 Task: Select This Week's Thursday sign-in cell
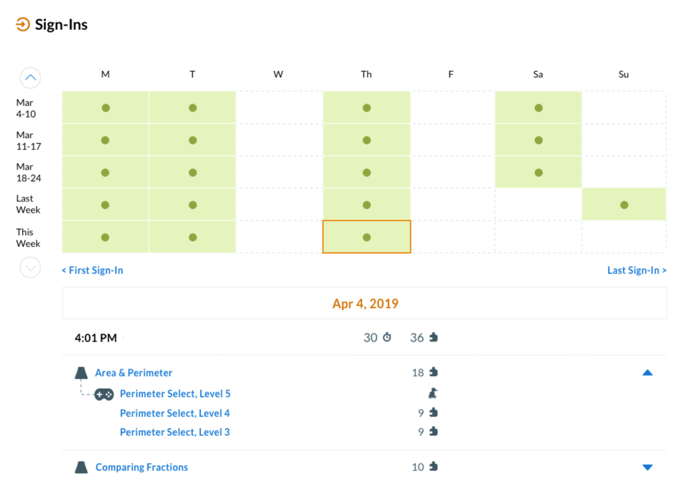point(367,237)
